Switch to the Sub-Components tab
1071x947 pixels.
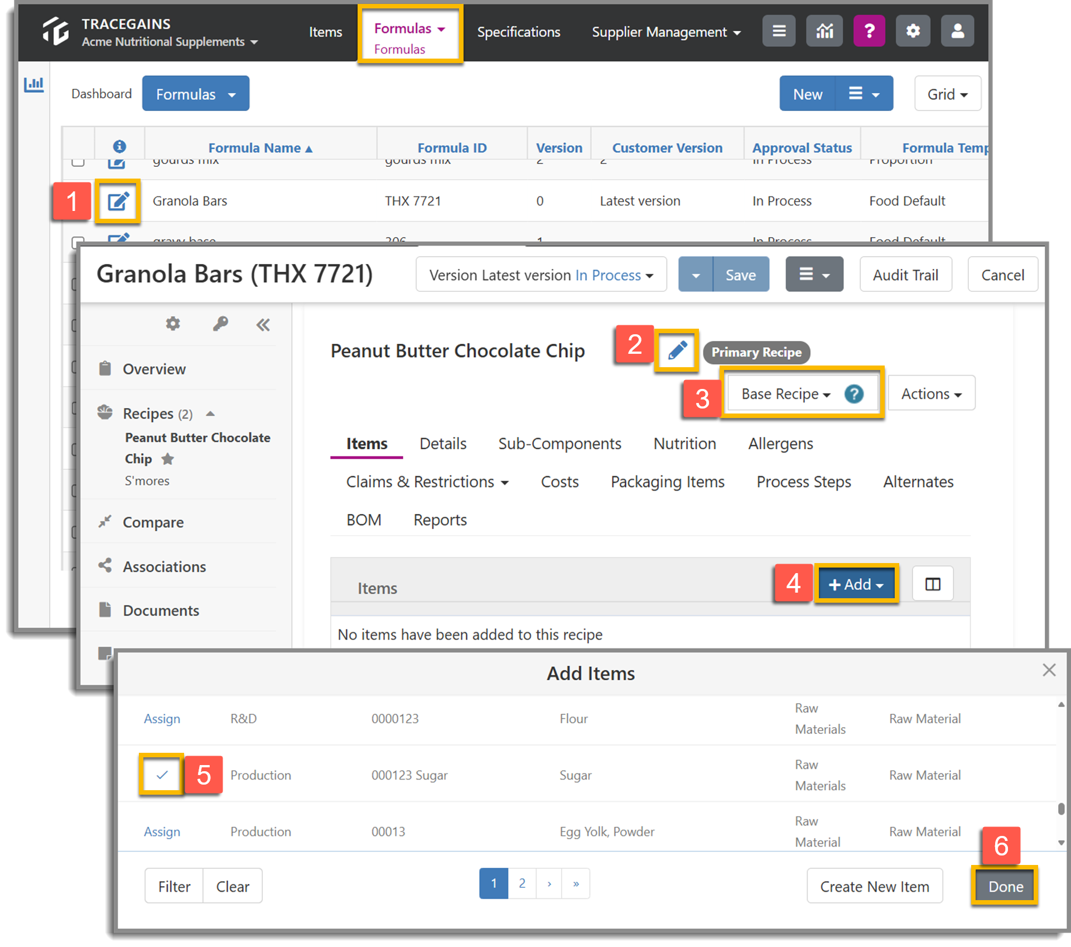(559, 444)
